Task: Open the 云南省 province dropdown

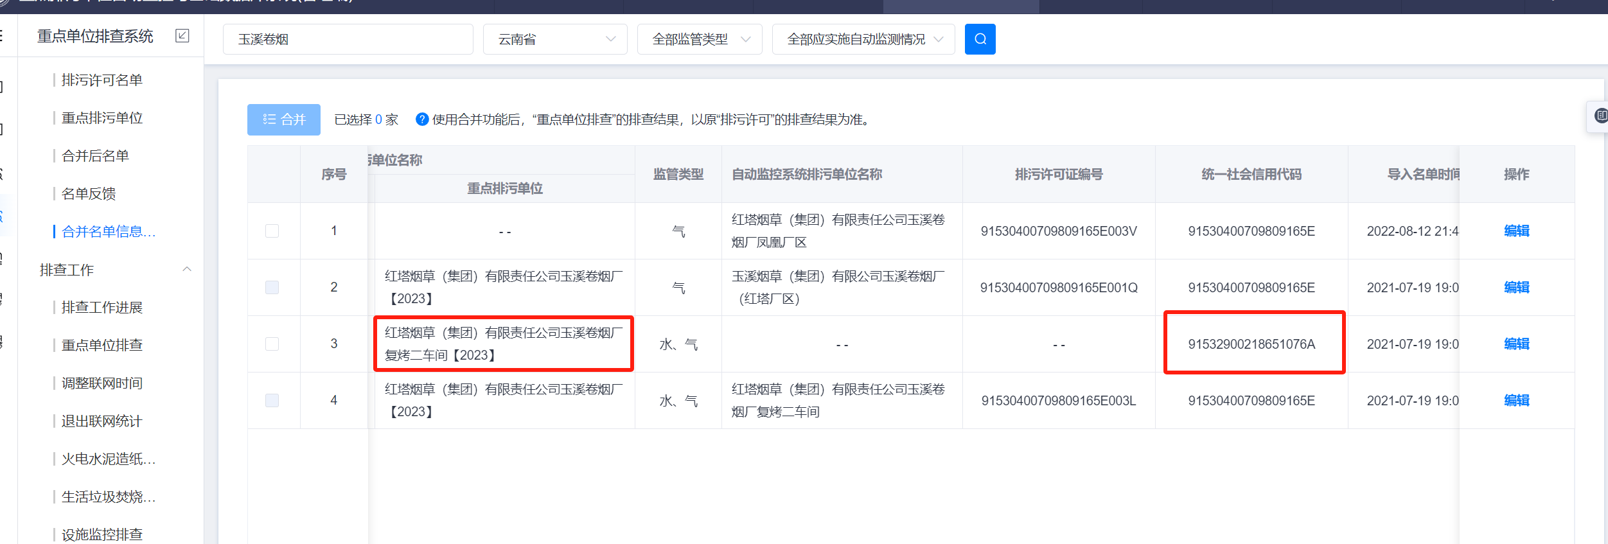Action: point(555,39)
